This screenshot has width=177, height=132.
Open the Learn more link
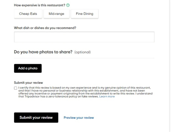107,97
